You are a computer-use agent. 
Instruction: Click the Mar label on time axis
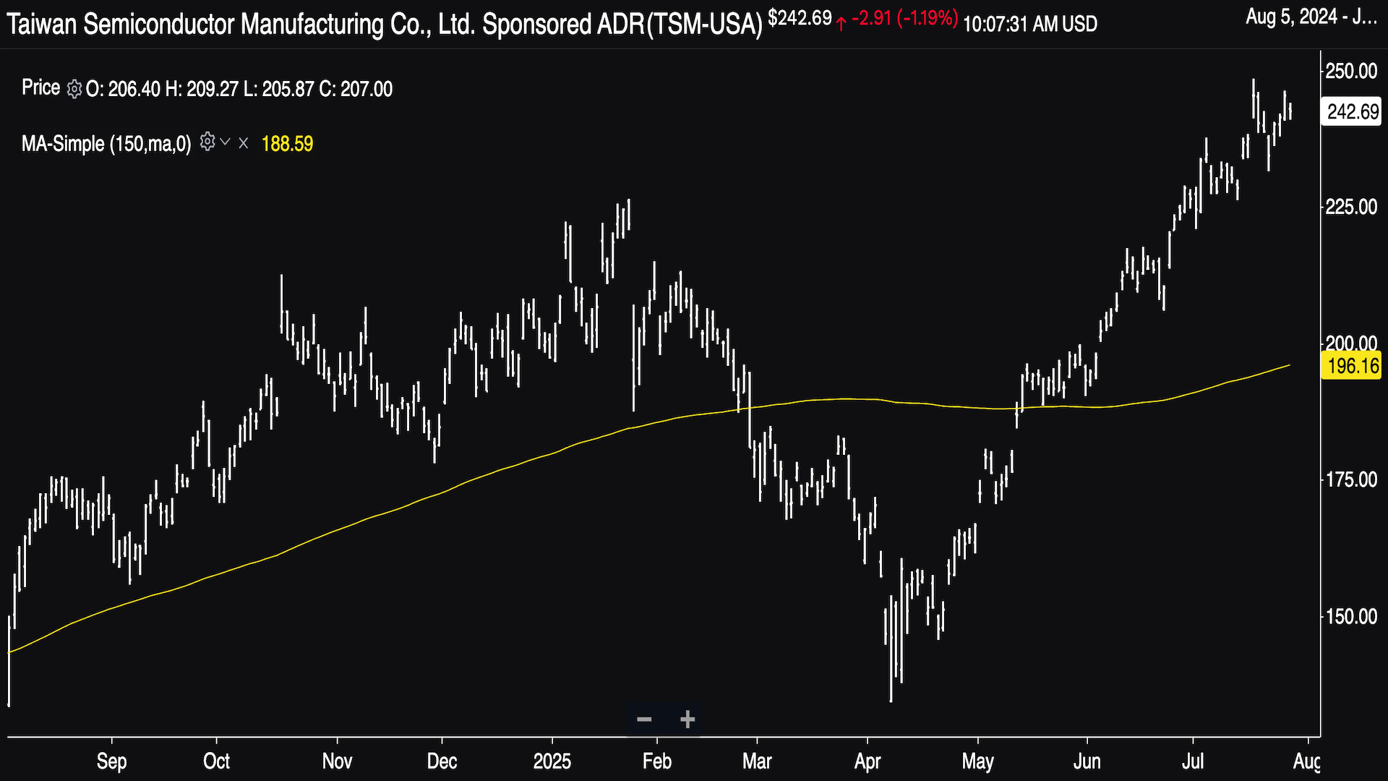coord(757,761)
